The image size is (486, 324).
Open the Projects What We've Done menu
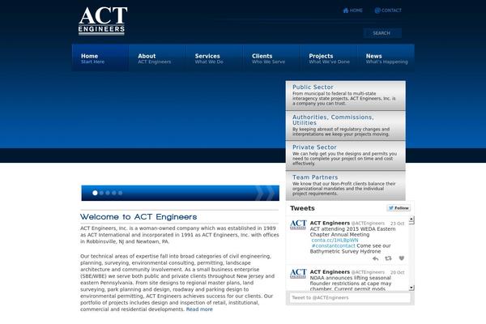328,58
